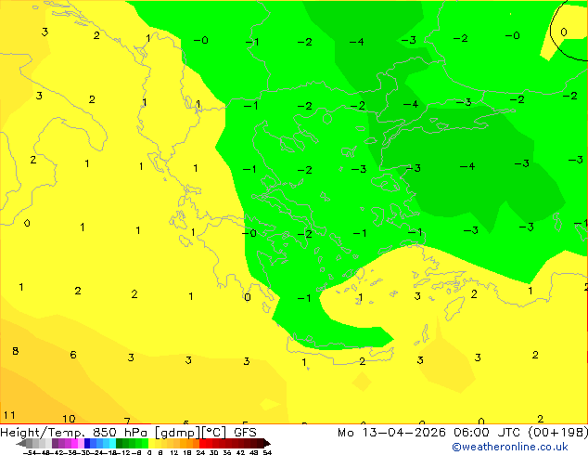The image size is (588, 455).
Task: Click the dark blue swatch in the legend
Action: [87, 444]
